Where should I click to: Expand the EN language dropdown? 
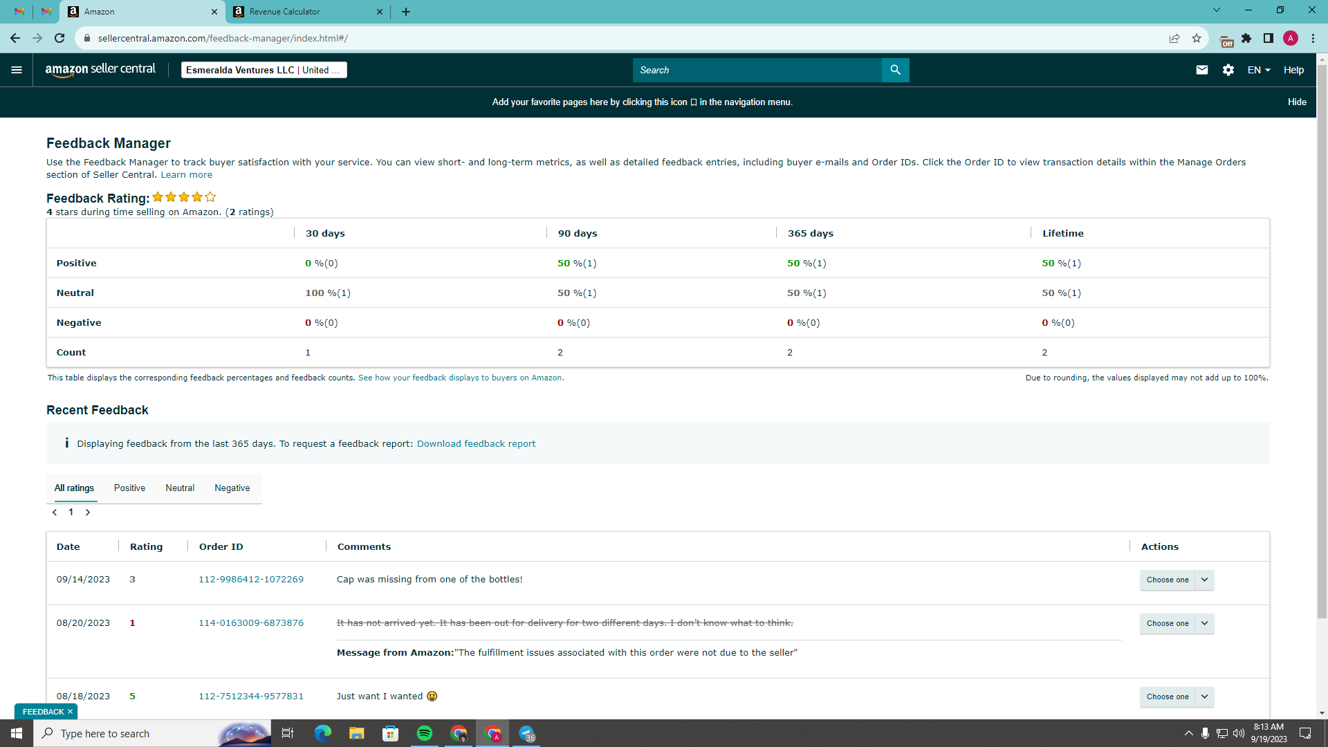point(1259,70)
